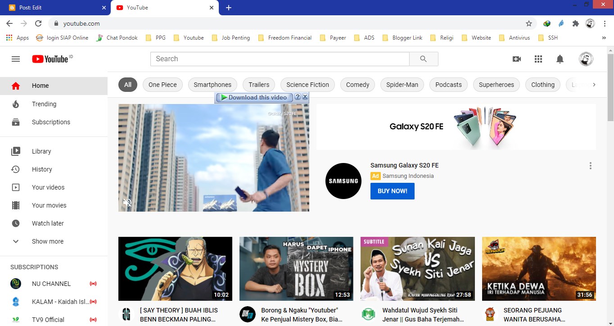Screen dimensions: 614x326
Task: Open Trending in the sidebar
Action: click(54, 104)
